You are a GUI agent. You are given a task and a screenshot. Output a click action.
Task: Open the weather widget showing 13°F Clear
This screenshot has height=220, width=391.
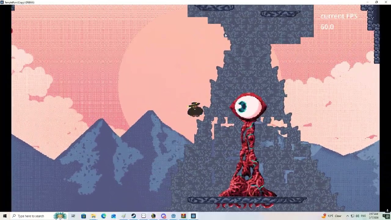click(332, 216)
